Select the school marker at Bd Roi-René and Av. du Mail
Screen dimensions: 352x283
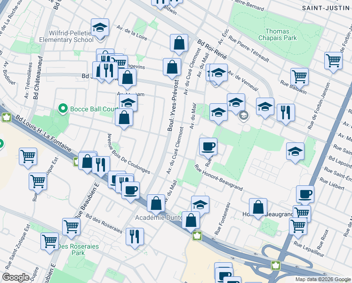[x=218, y=73]
